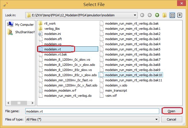Click the File name input field

(x=91, y=111)
